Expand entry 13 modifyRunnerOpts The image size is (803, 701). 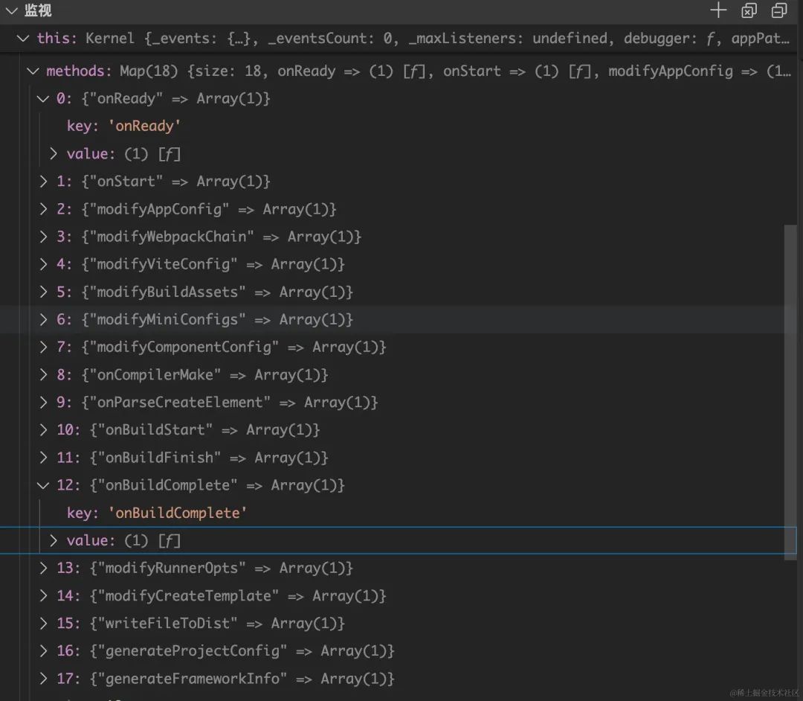click(43, 568)
